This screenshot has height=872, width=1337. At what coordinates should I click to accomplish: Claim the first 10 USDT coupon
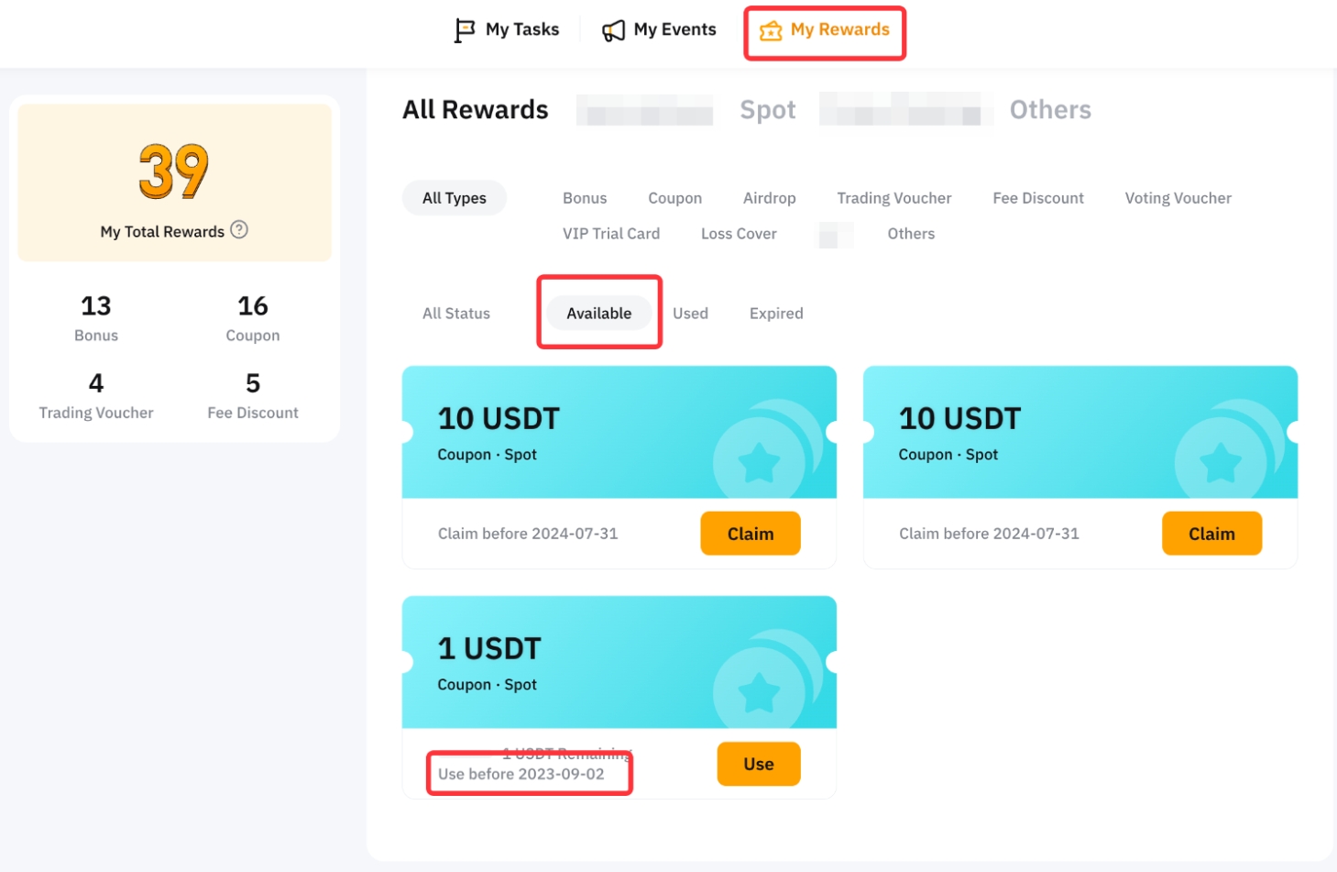(751, 534)
